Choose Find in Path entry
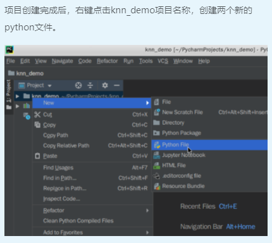Viewport: 272px width, 243px height. coord(92,178)
